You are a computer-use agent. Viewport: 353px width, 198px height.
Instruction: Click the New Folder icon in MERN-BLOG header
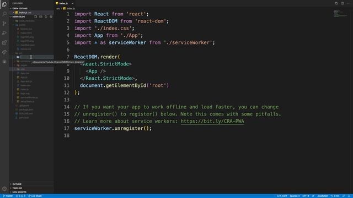[41, 16]
